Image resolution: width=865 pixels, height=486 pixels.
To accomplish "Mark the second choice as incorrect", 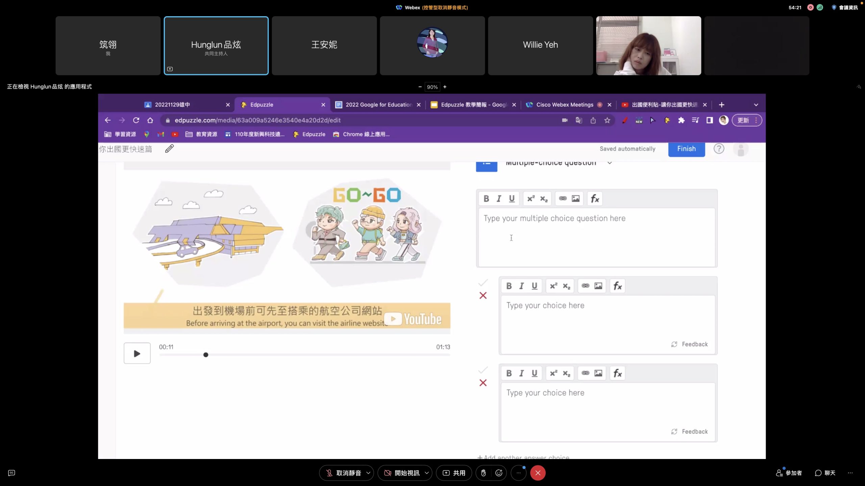I will [x=483, y=383].
